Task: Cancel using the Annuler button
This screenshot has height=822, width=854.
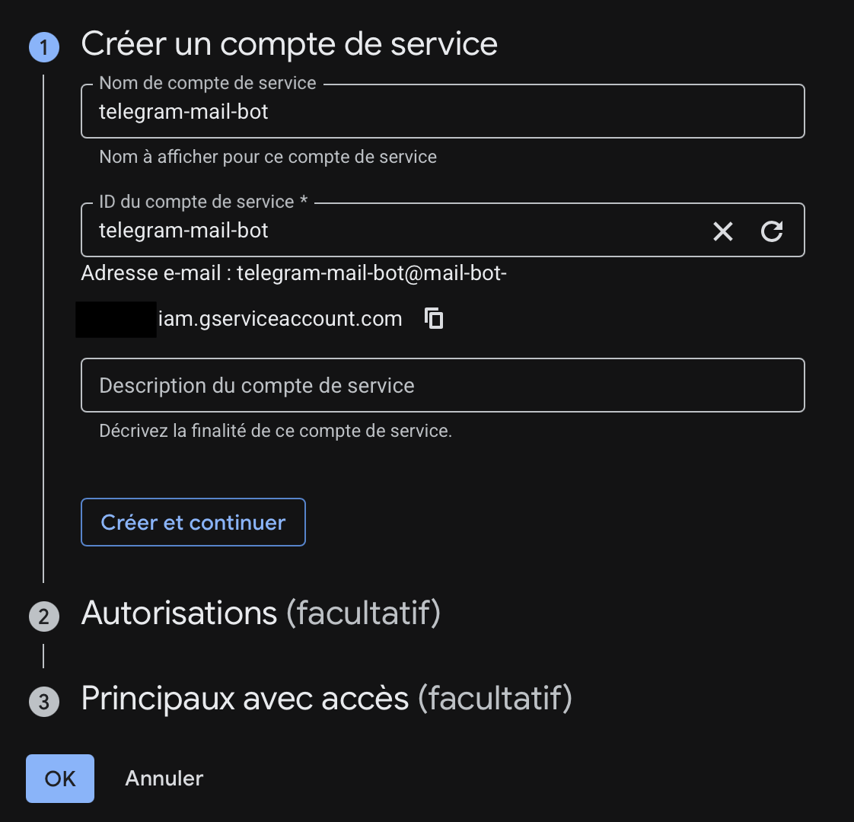Action: (164, 779)
